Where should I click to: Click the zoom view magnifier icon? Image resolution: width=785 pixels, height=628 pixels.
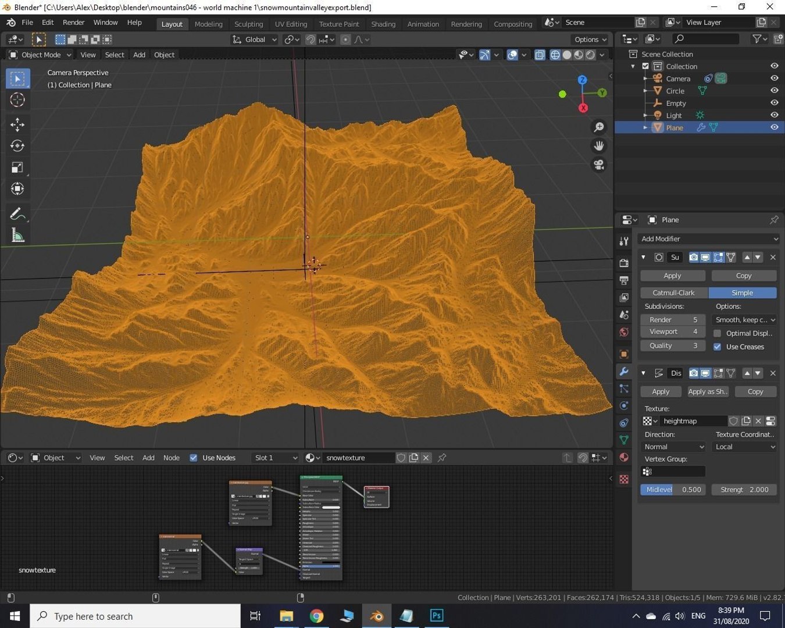pyautogui.click(x=599, y=127)
